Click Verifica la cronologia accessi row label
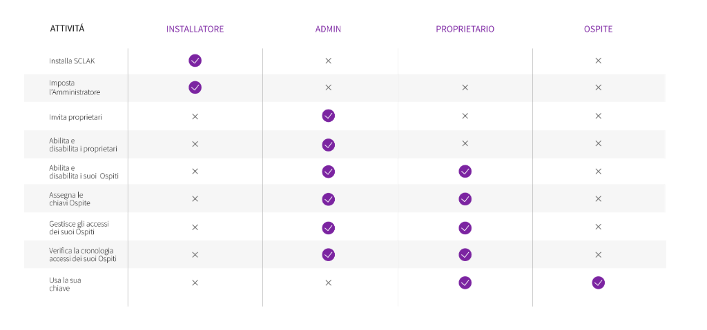Viewport: 707px width, 330px height. tap(84, 254)
